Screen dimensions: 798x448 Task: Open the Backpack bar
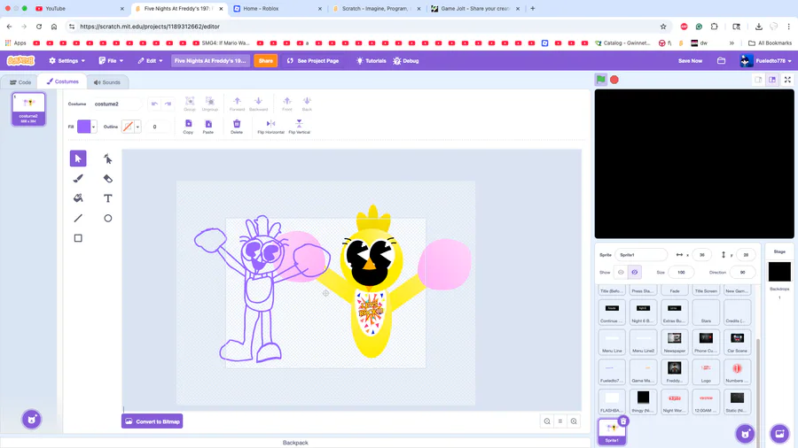coord(295,443)
